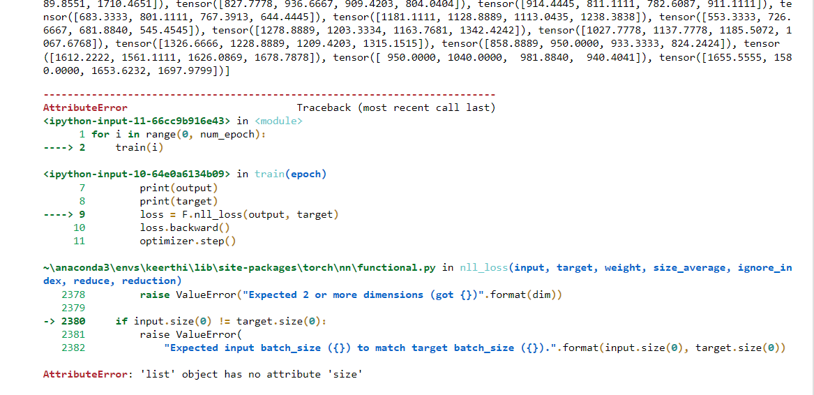Screen dimensions: 814x395
Task: Click line number 10 in train traceback
Action: 80,228
